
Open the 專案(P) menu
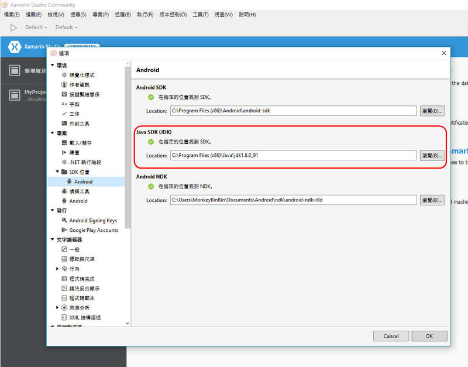(x=101, y=14)
